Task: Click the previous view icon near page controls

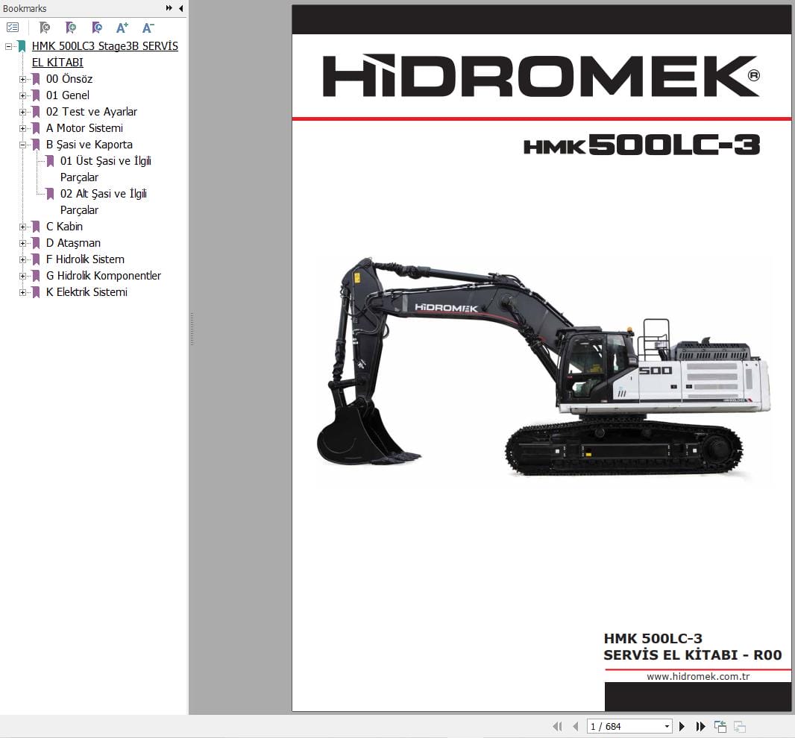Action: (720, 725)
